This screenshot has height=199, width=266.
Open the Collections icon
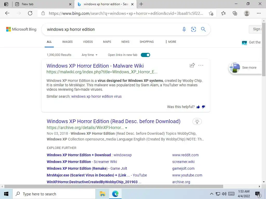click(x=235, y=13)
